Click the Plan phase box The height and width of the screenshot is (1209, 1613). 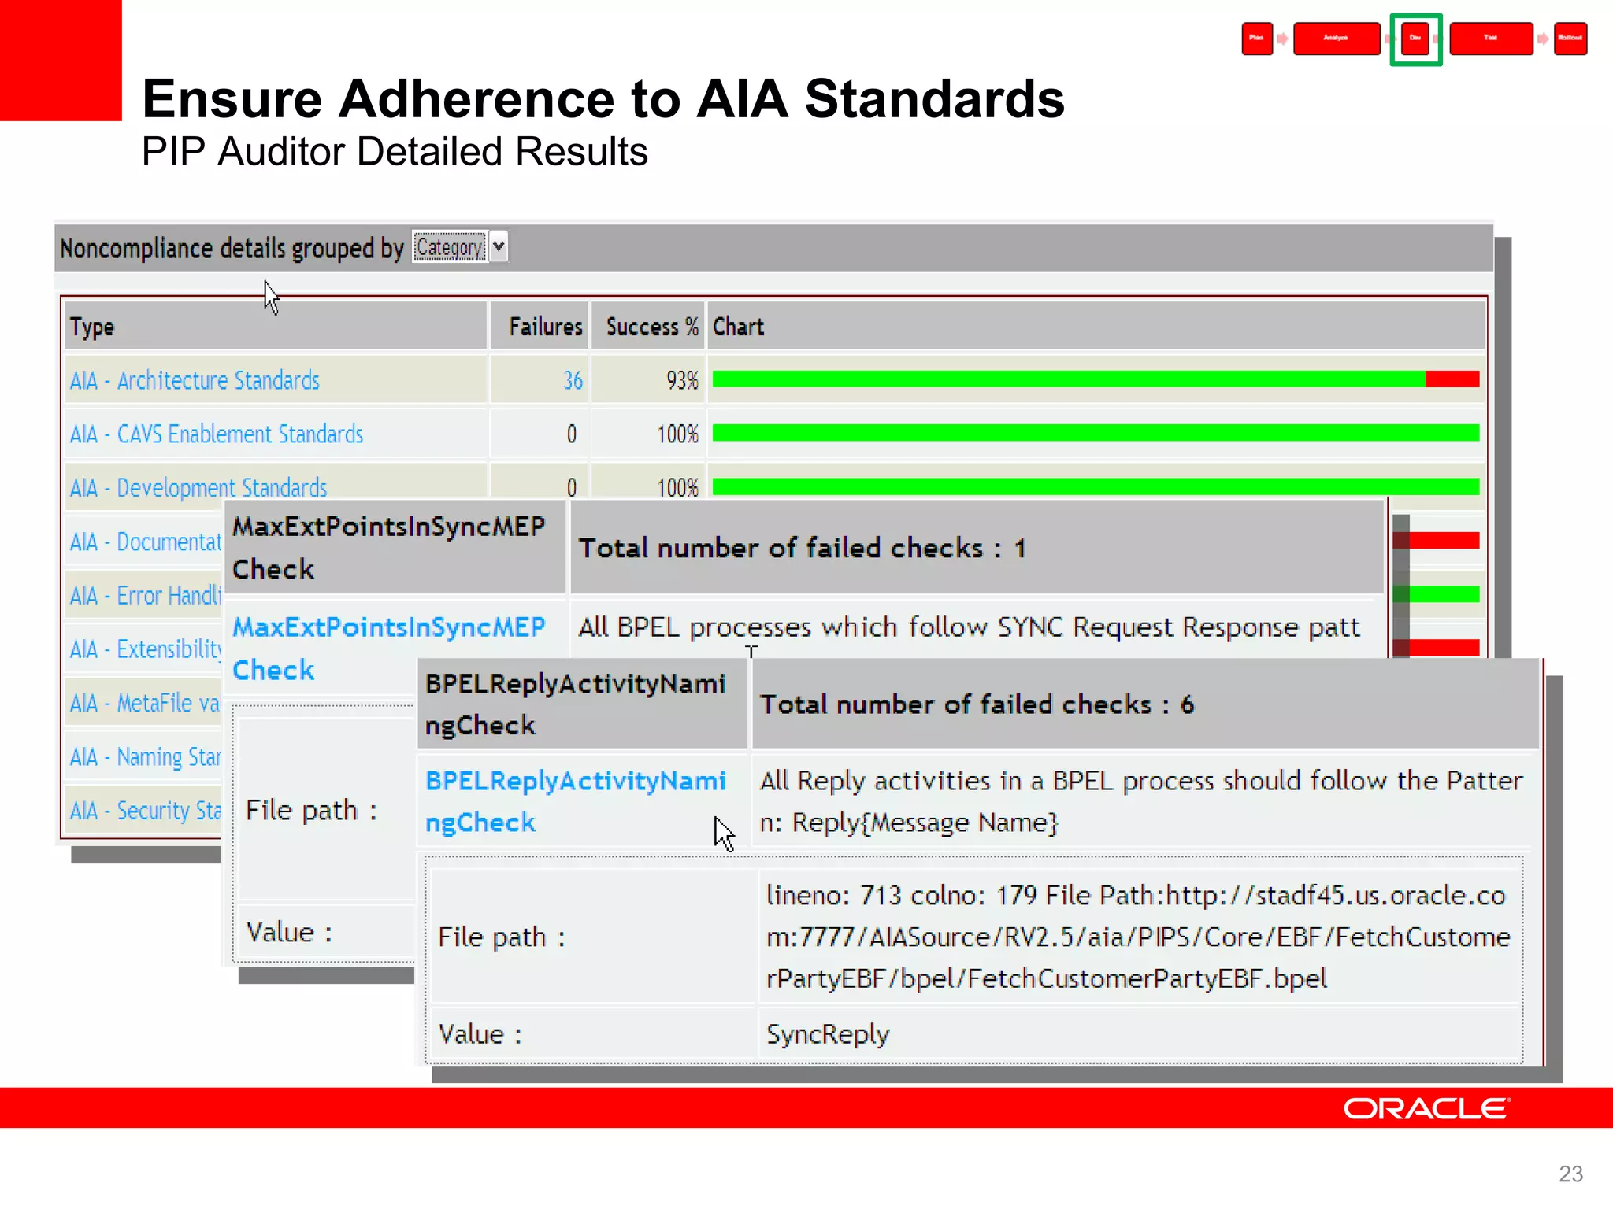tap(1257, 39)
